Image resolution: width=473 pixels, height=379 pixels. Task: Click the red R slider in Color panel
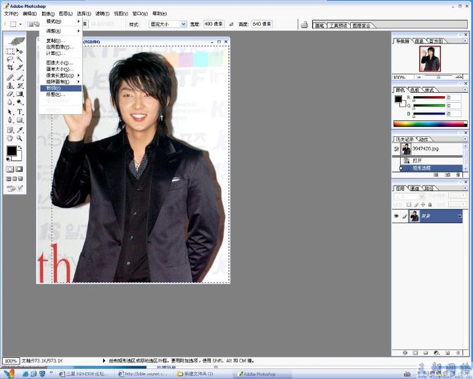point(429,97)
